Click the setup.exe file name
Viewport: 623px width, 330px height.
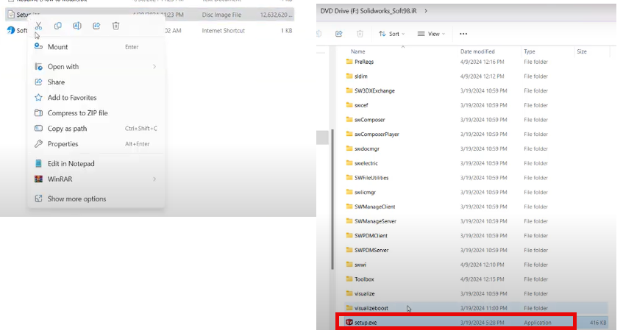tap(366, 323)
